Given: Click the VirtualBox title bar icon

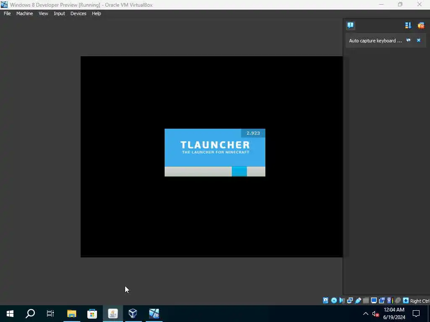Looking at the screenshot, I should point(4,5).
